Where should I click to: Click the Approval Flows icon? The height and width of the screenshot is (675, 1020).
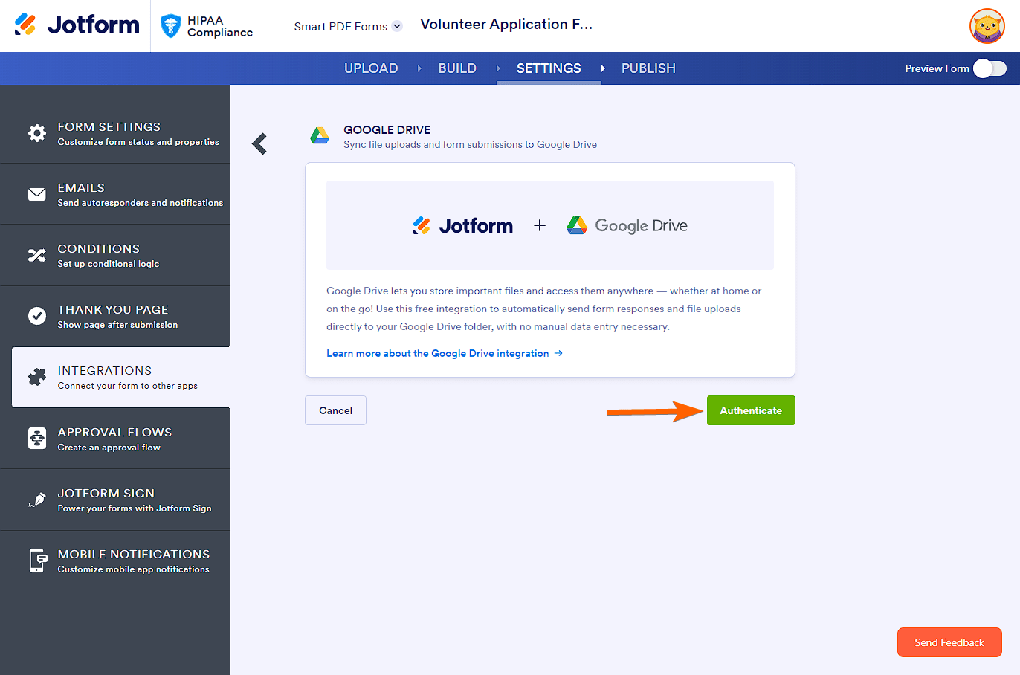point(37,439)
